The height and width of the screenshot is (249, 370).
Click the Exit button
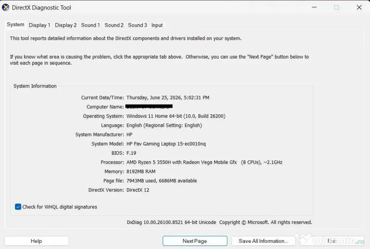[332, 241]
